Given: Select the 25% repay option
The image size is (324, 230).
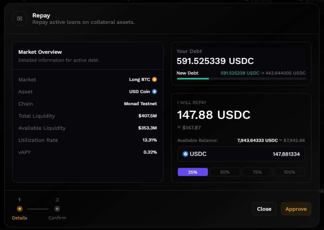Looking at the screenshot, I should tap(193, 172).
